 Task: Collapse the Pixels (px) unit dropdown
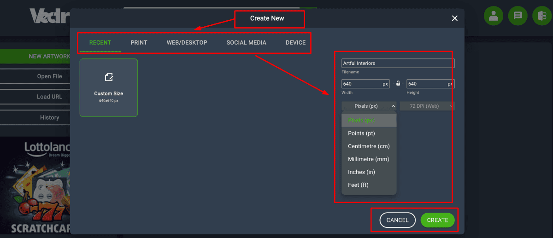pos(369,106)
